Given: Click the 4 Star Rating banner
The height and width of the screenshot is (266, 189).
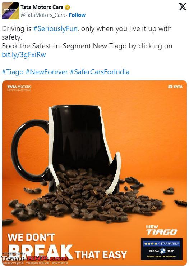Looking at the screenshot, I should click(x=162, y=243).
